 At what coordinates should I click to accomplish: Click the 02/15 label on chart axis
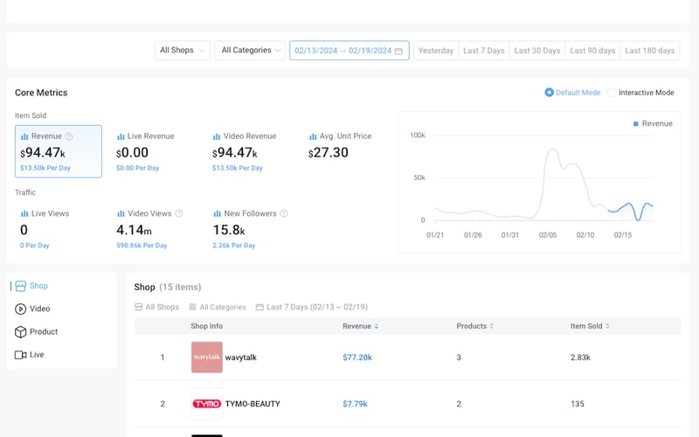pyautogui.click(x=623, y=235)
